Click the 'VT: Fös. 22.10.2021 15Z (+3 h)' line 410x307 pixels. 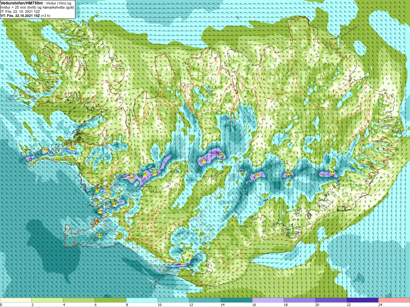25,16
